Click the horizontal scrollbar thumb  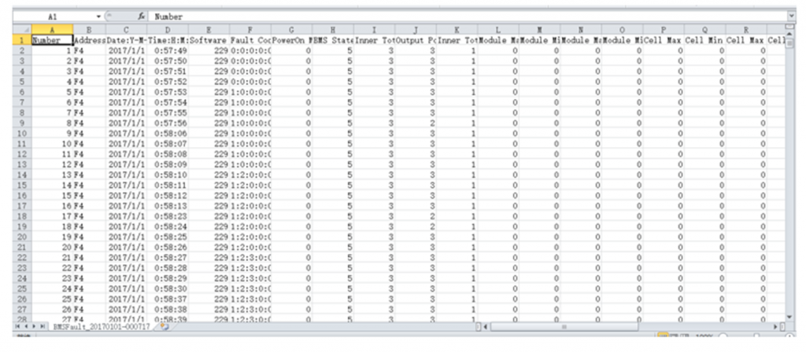point(564,326)
